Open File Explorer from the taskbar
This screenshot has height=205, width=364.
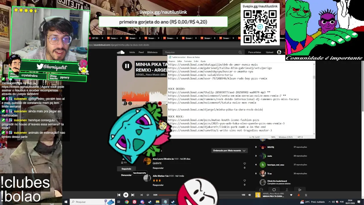[x=157, y=202]
